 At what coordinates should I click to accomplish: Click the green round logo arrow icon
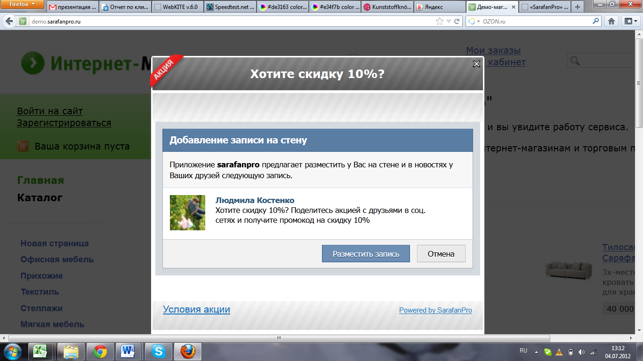tap(33, 63)
